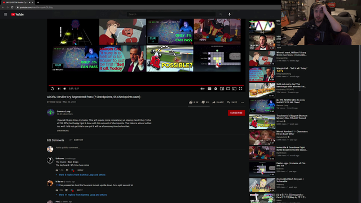
Task: Save the video to a playlist
Action: pyautogui.click(x=232, y=102)
